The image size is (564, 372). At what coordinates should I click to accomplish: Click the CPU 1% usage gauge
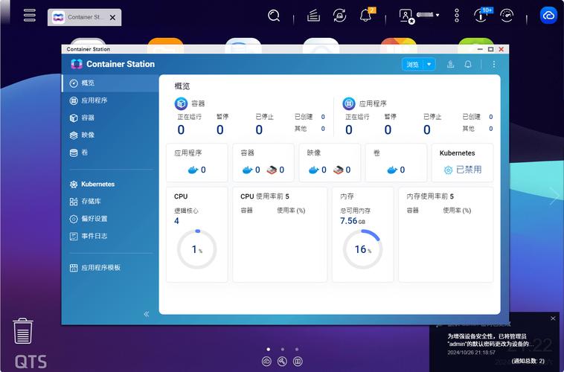click(x=196, y=249)
